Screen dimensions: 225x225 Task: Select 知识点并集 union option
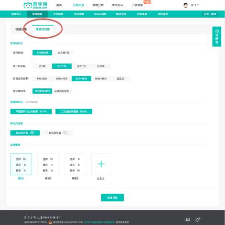[x=25, y=133]
